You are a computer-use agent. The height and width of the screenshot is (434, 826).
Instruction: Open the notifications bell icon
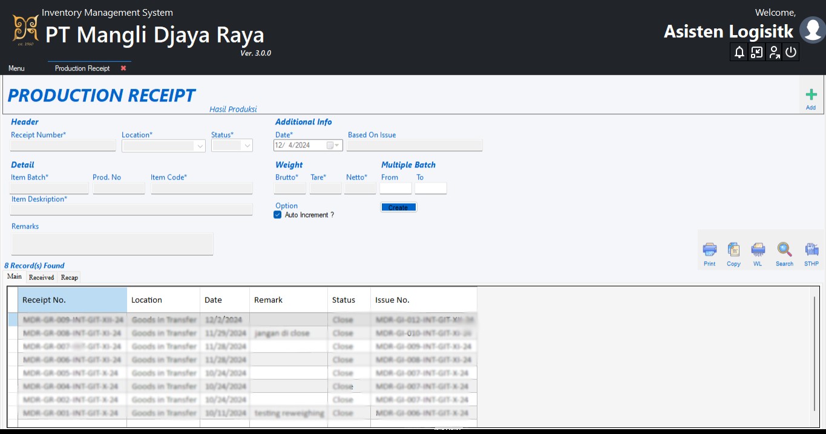[x=739, y=53]
